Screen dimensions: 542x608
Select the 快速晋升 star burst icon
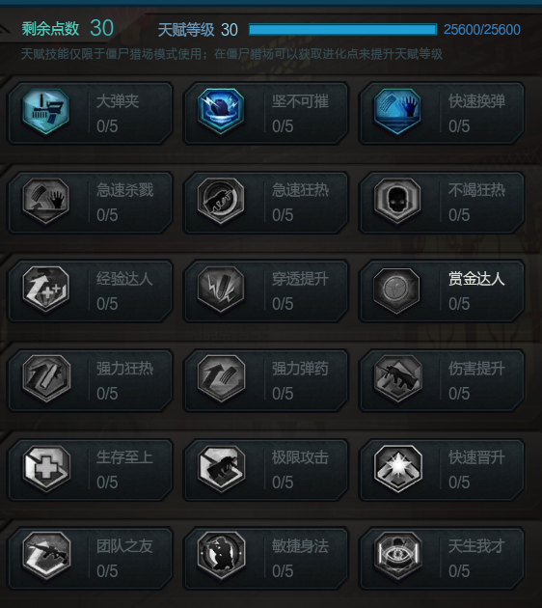pos(397,468)
